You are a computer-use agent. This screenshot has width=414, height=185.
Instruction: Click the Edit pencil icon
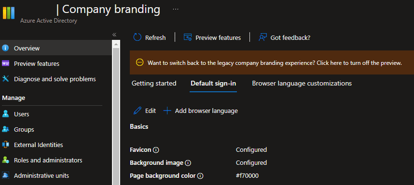coord(138,111)
